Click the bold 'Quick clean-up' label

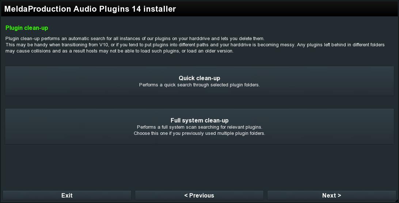pyautogui.click(x=199, y=78)
